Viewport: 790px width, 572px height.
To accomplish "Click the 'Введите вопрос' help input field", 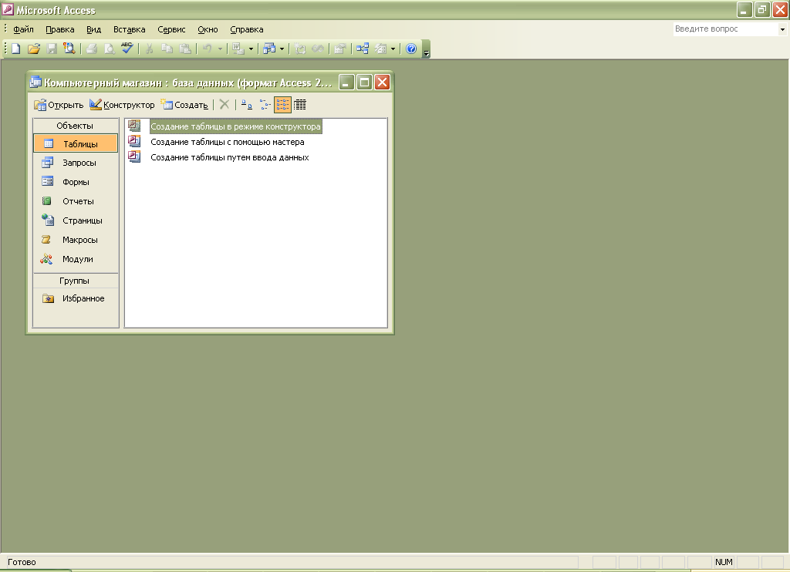I will [725, 29].
